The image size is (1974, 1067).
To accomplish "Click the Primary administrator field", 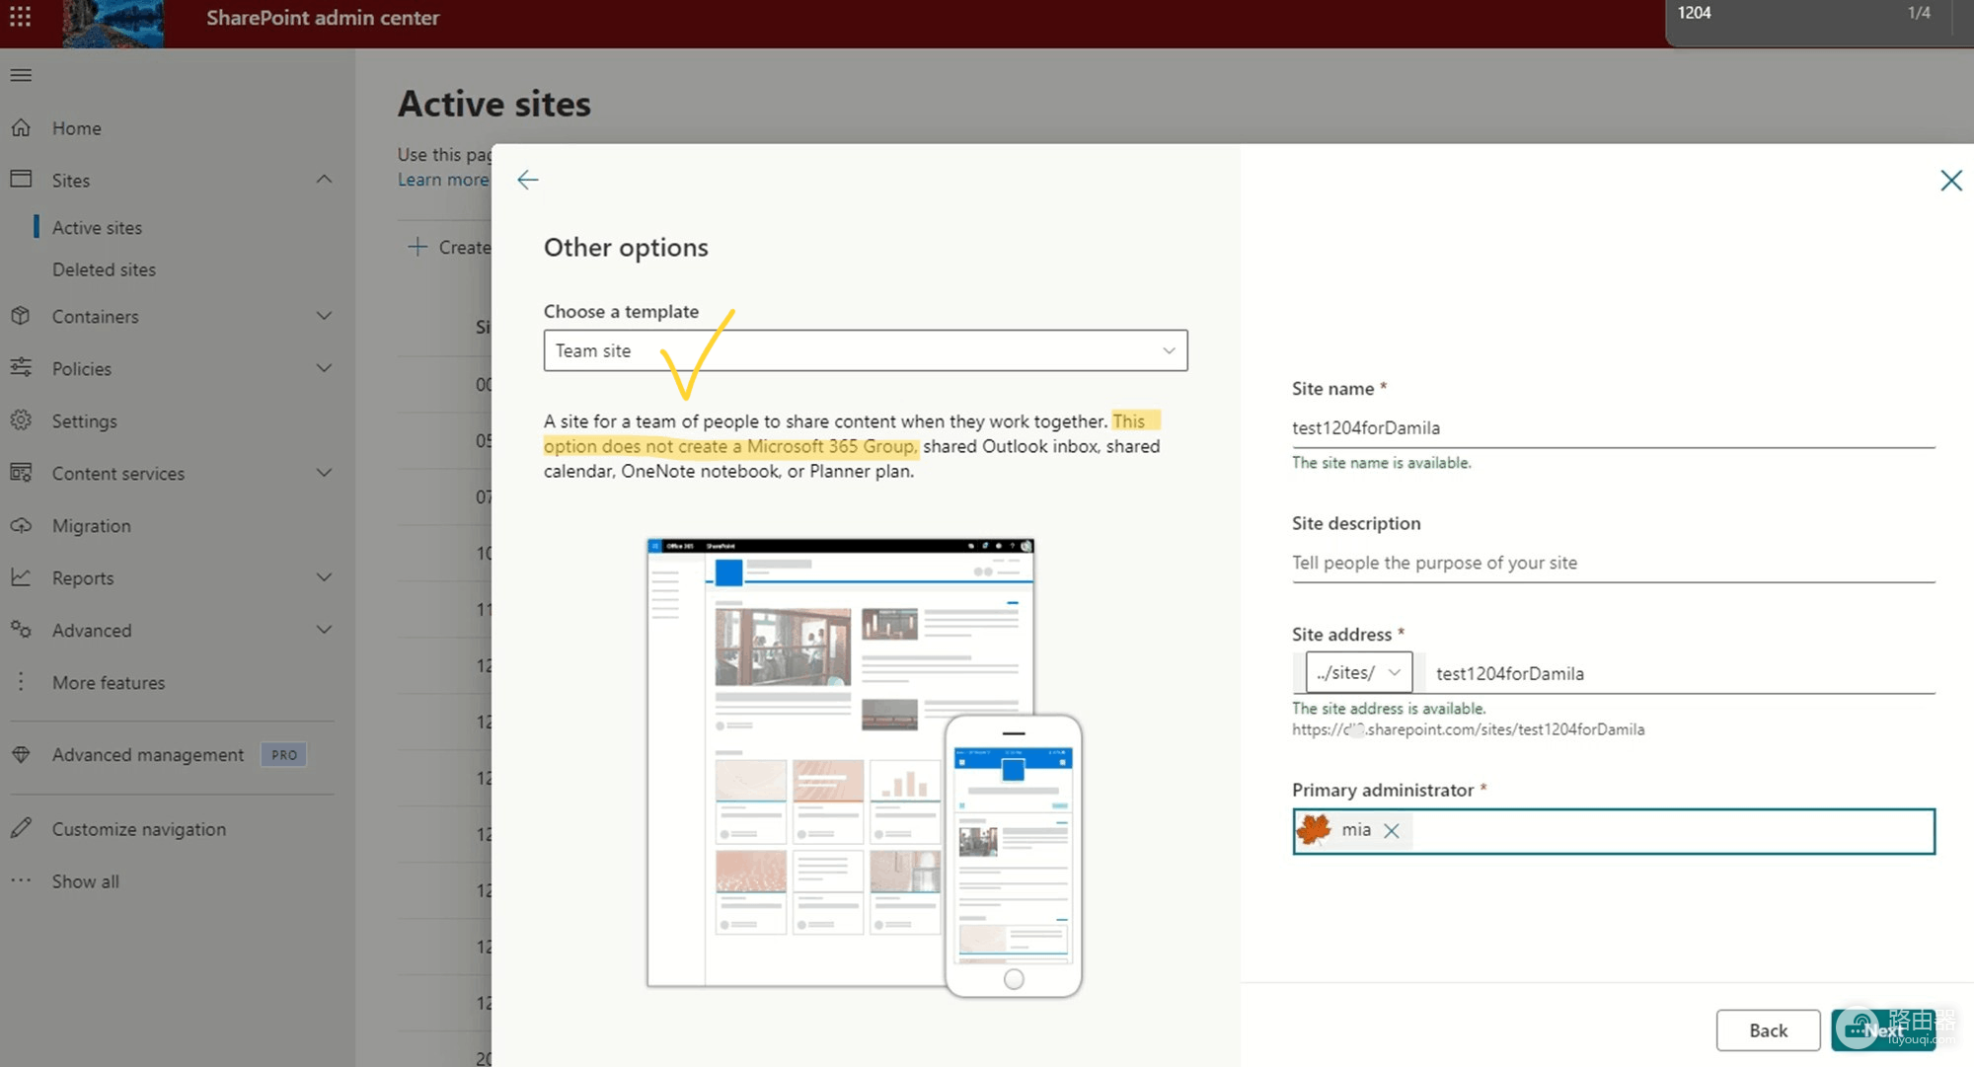I will 1614,831.
